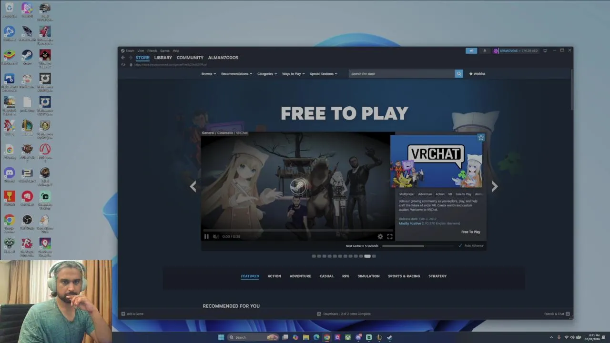Click the blue announcements megaphone button

click(x=471, y=50)
